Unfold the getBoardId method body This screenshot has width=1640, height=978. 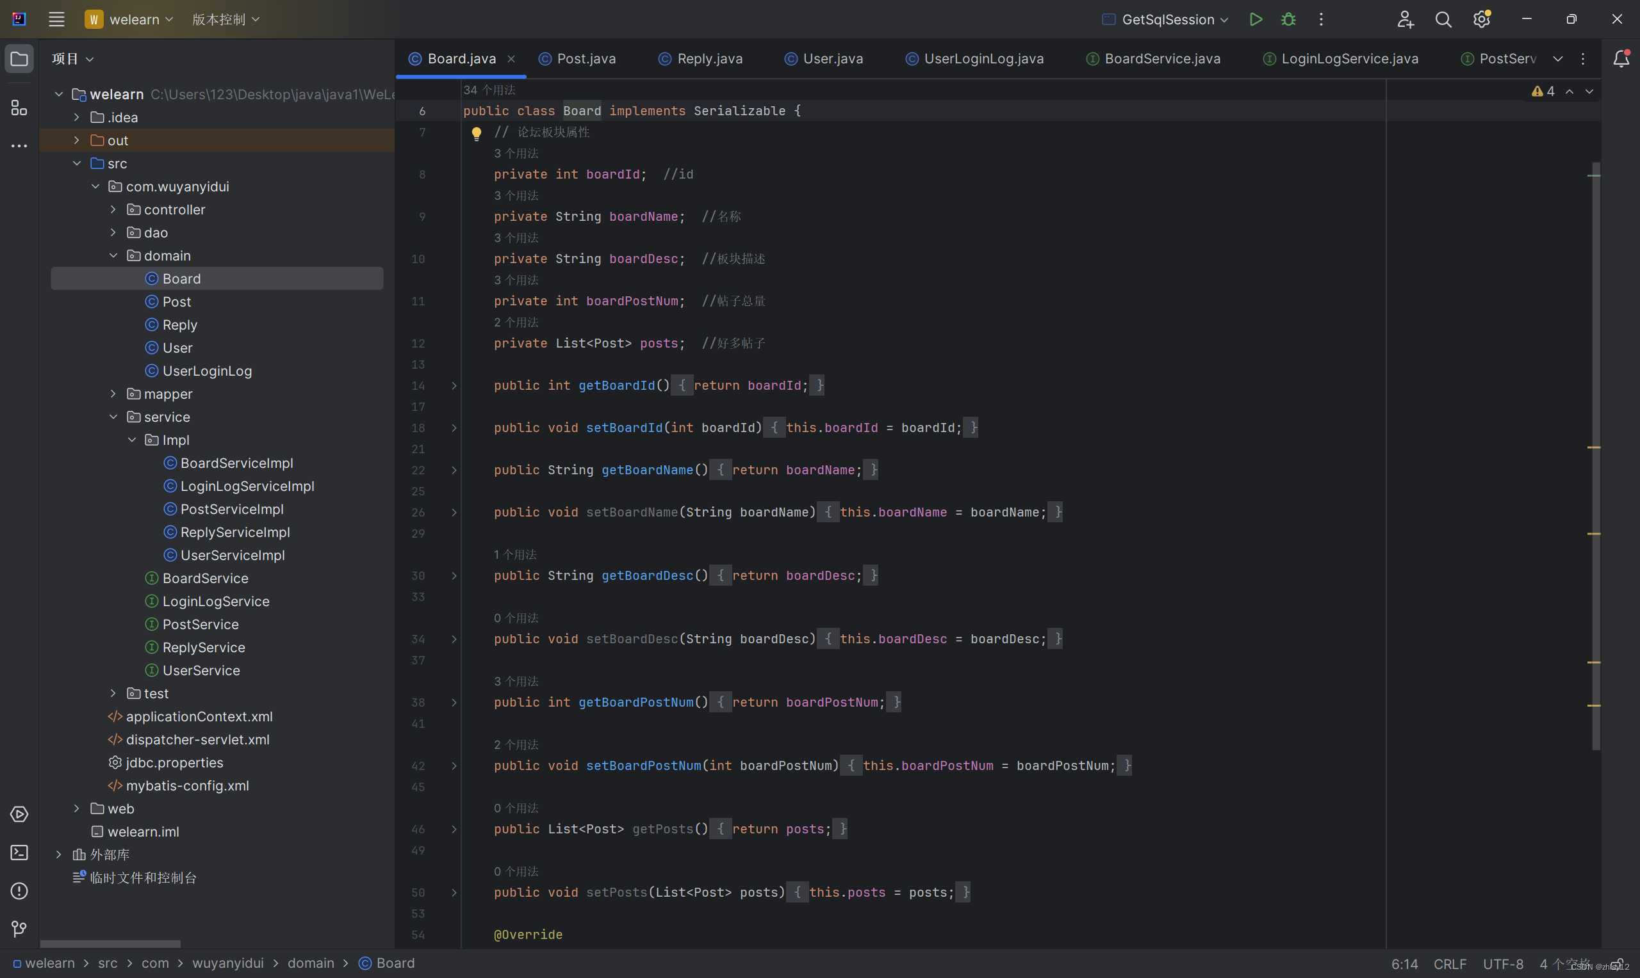click(x=454, y=385)
